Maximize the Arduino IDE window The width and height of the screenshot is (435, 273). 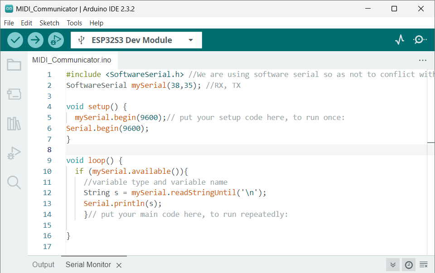tap(394, 9)
